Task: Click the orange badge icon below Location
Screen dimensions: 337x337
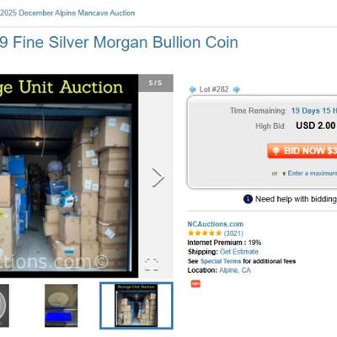Action: (195, 284)
